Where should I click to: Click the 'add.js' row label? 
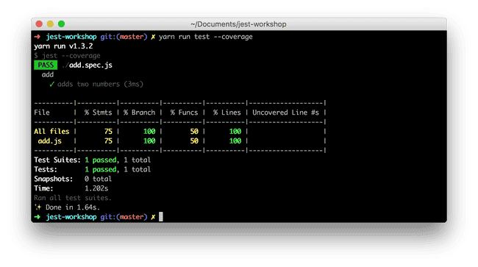tap(50, 141)
